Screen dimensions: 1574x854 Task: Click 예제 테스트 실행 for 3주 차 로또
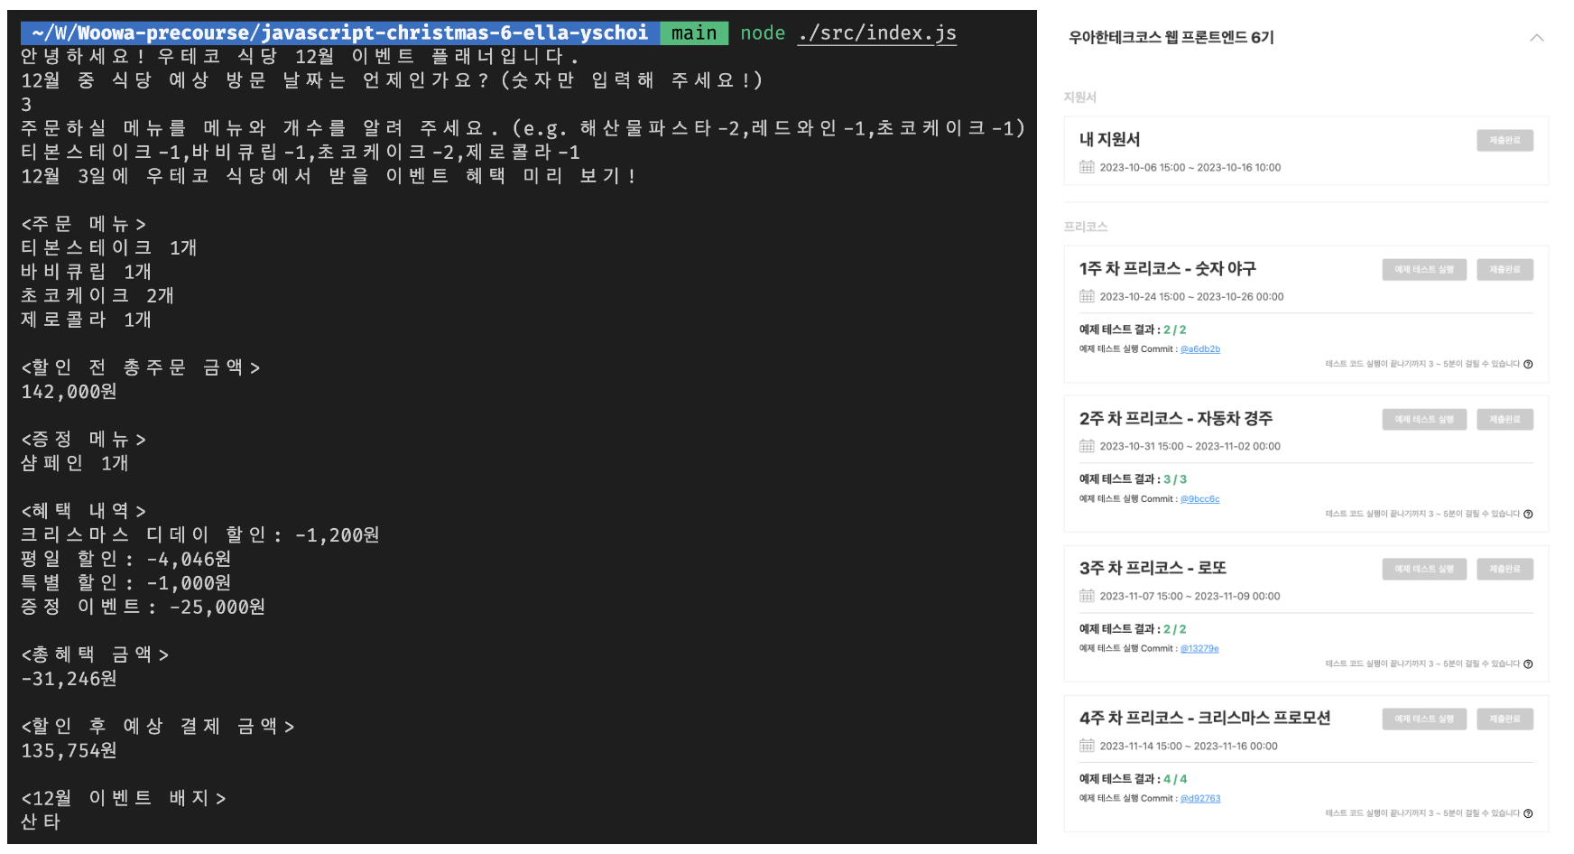1424,569
